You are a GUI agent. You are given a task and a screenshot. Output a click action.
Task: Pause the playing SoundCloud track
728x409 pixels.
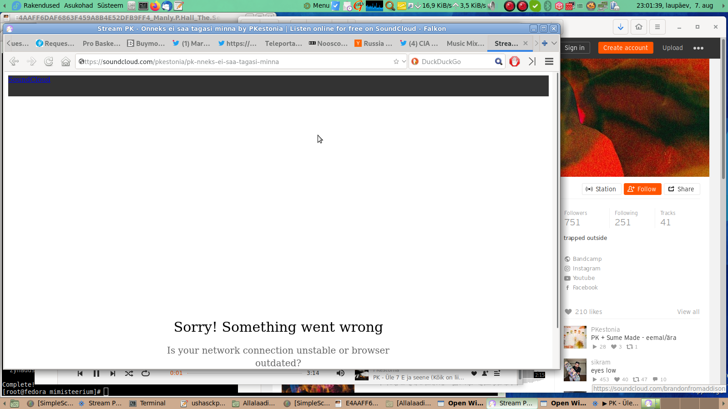click(x=96, y=373)
